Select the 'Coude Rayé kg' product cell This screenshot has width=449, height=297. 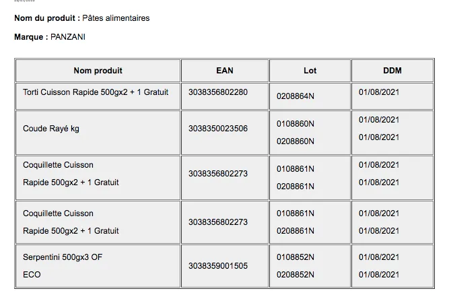pos(51,129)
